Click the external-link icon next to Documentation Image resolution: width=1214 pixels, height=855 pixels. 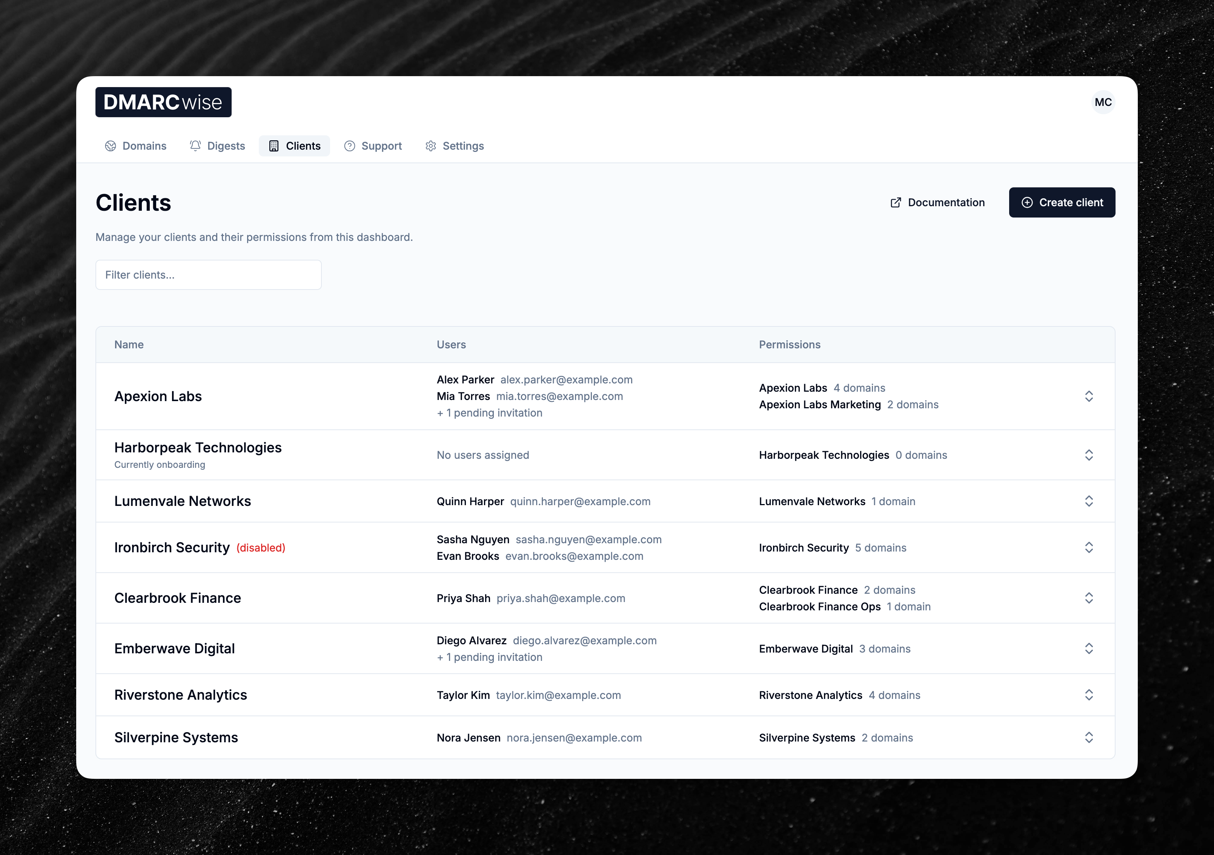tap(896, 202)
